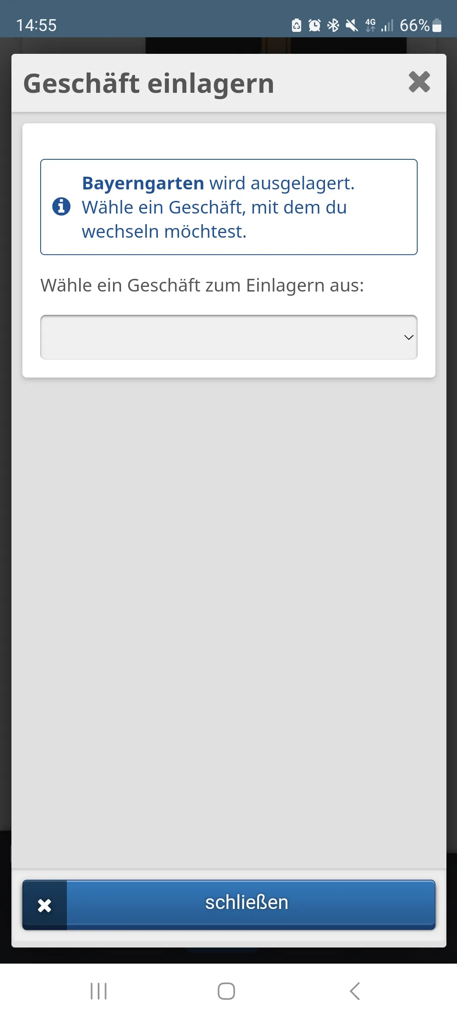Tap the alarm clock status icon

tap(314, 25)
